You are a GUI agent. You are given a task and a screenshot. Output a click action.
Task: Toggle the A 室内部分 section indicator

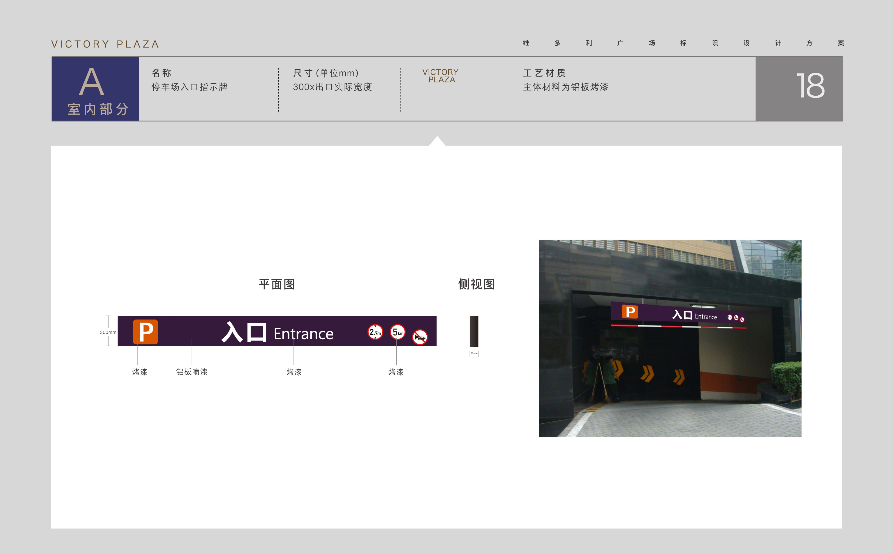96,89
